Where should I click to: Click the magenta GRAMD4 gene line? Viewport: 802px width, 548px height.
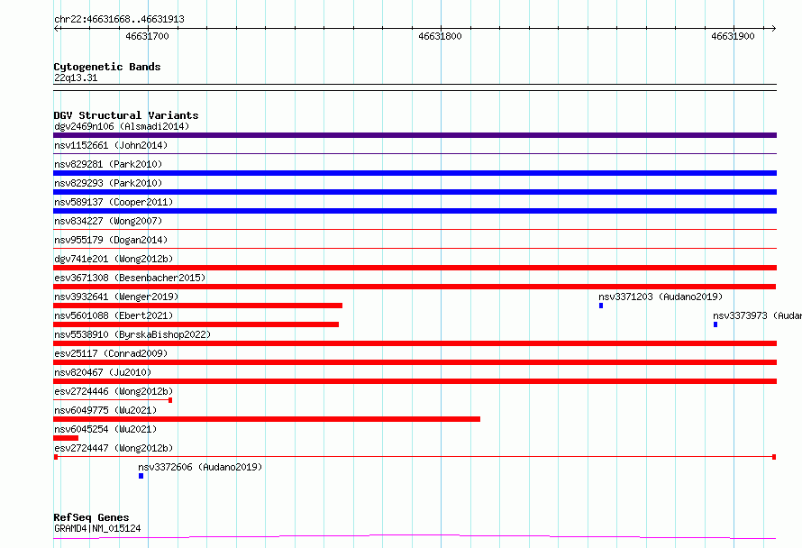coord(415,537)
